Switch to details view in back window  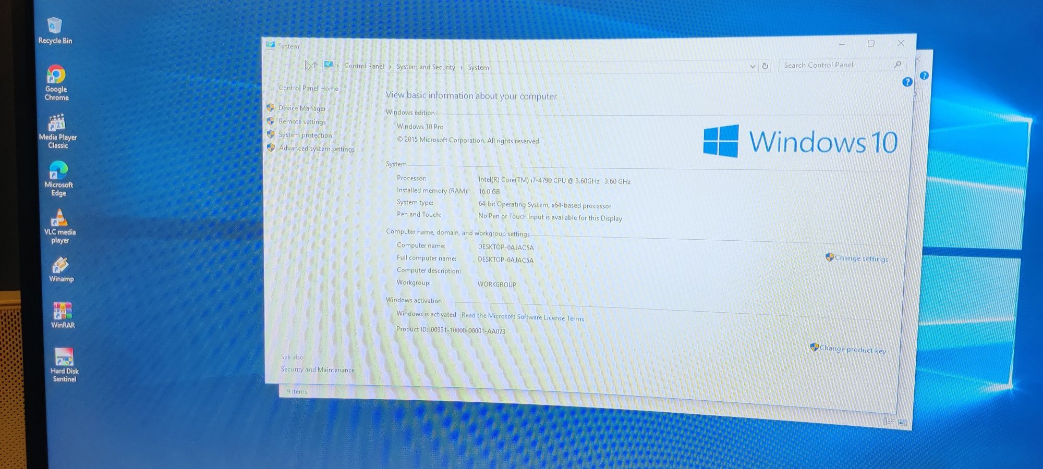coord(889,421)
